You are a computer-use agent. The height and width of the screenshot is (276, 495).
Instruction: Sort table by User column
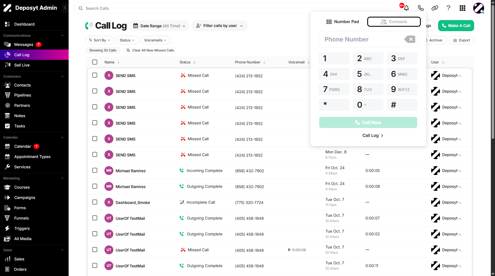(x=438, y=62)
